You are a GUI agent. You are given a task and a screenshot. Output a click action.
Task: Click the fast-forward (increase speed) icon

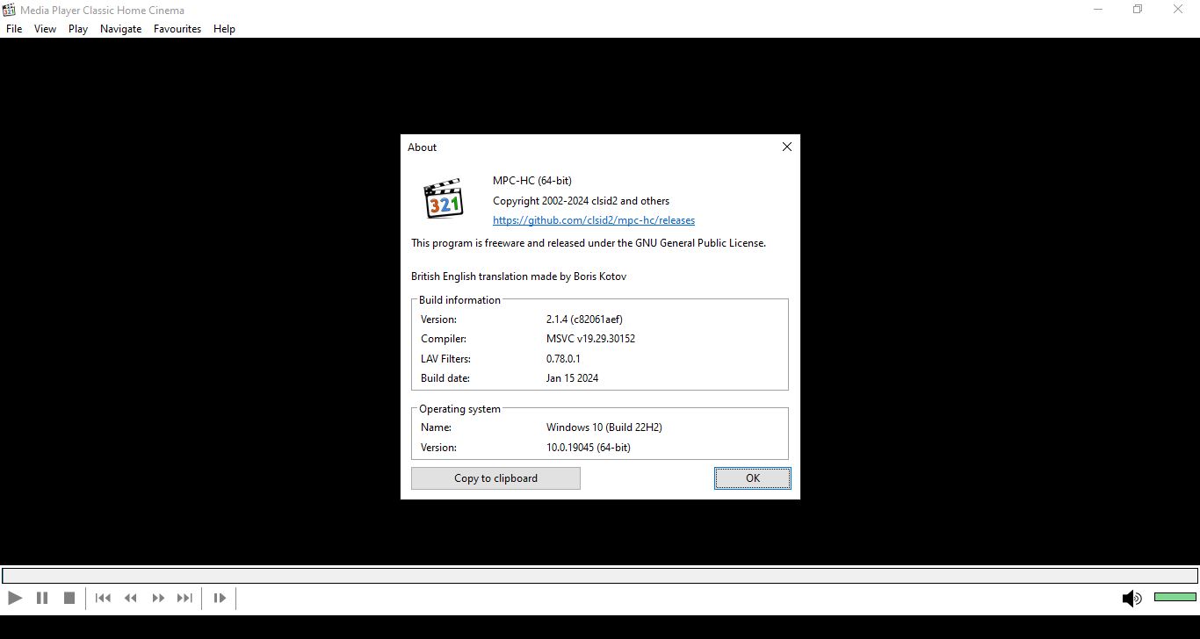(x=158, y=598)
